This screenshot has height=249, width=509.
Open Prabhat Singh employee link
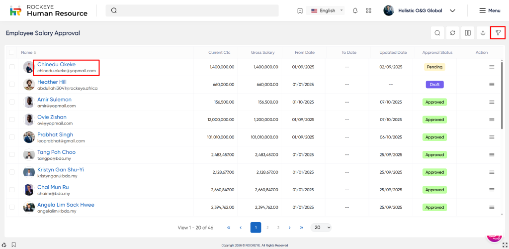55,134
